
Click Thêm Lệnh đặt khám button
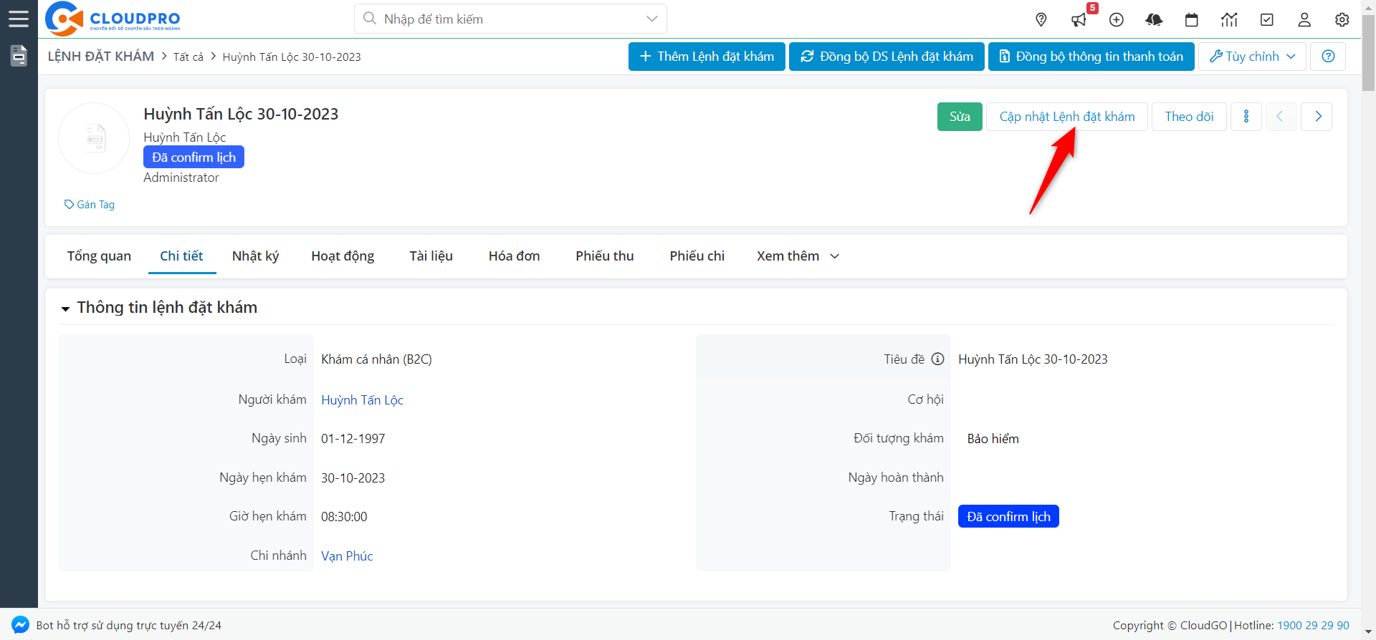click(x=707, y=57)
